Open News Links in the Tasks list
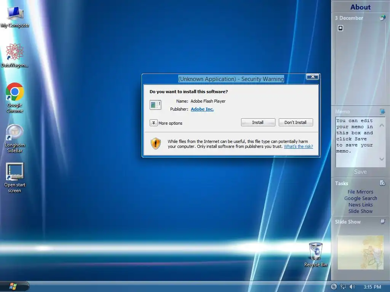390x292 pixels. click(x=360, y=205)
